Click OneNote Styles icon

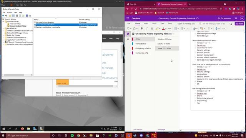(194, 28)
